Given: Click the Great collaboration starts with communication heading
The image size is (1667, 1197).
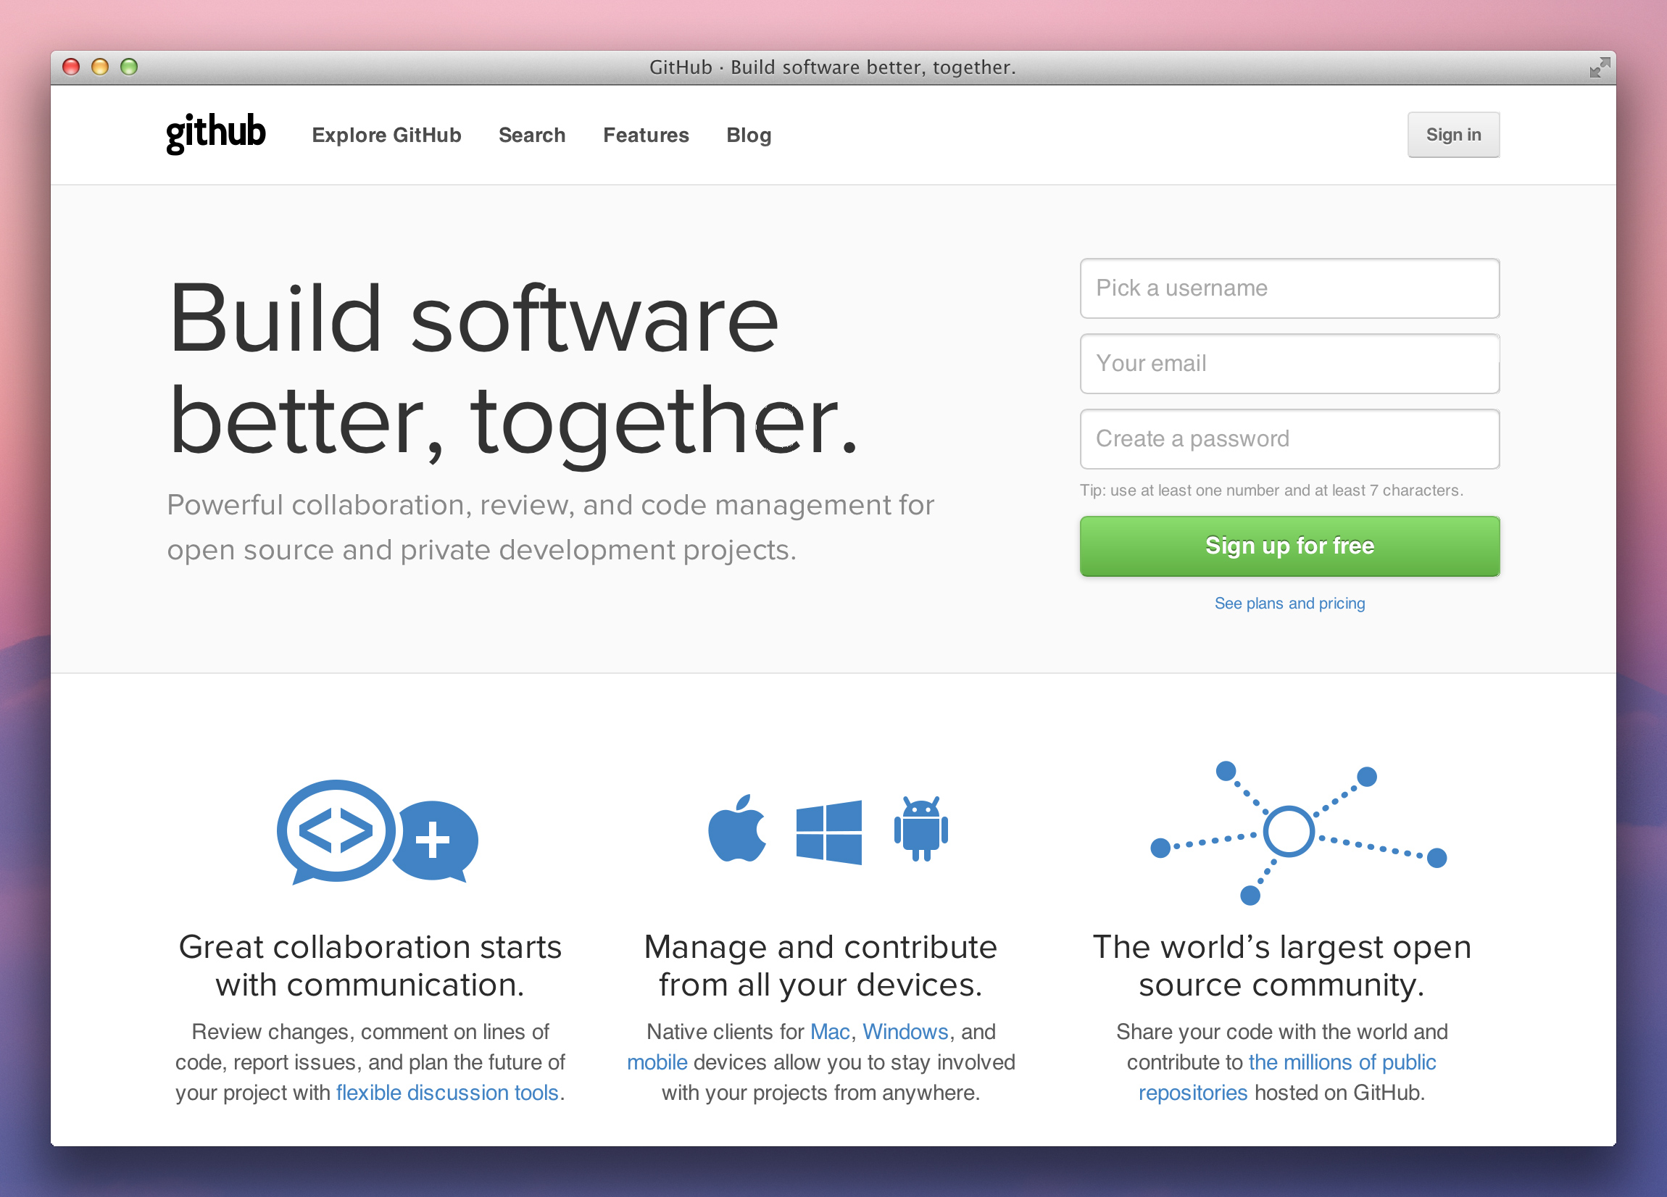Looking at the screenshot, I should (370, 966).
